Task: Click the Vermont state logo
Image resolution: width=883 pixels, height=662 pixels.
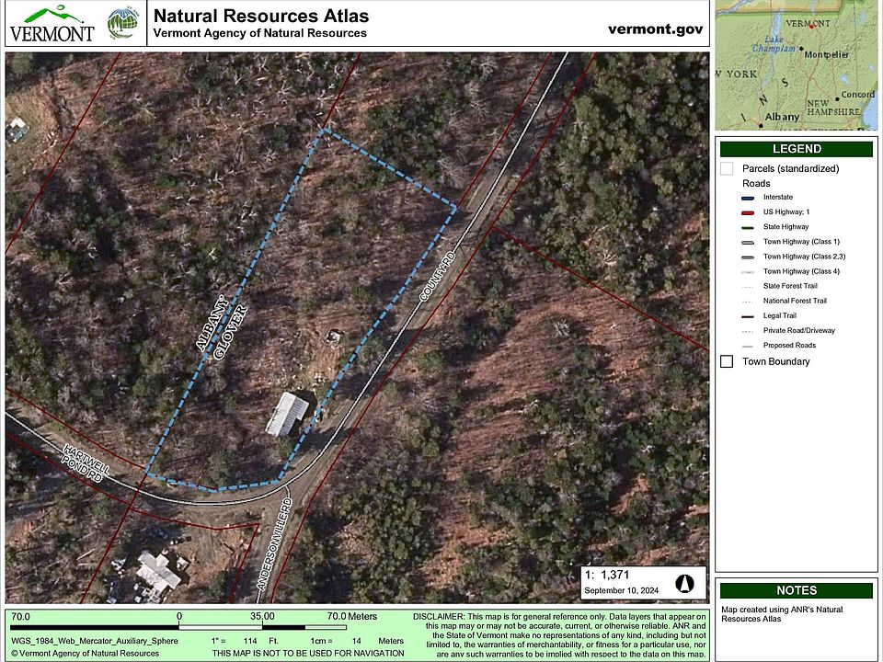Action: click(52, 25)
